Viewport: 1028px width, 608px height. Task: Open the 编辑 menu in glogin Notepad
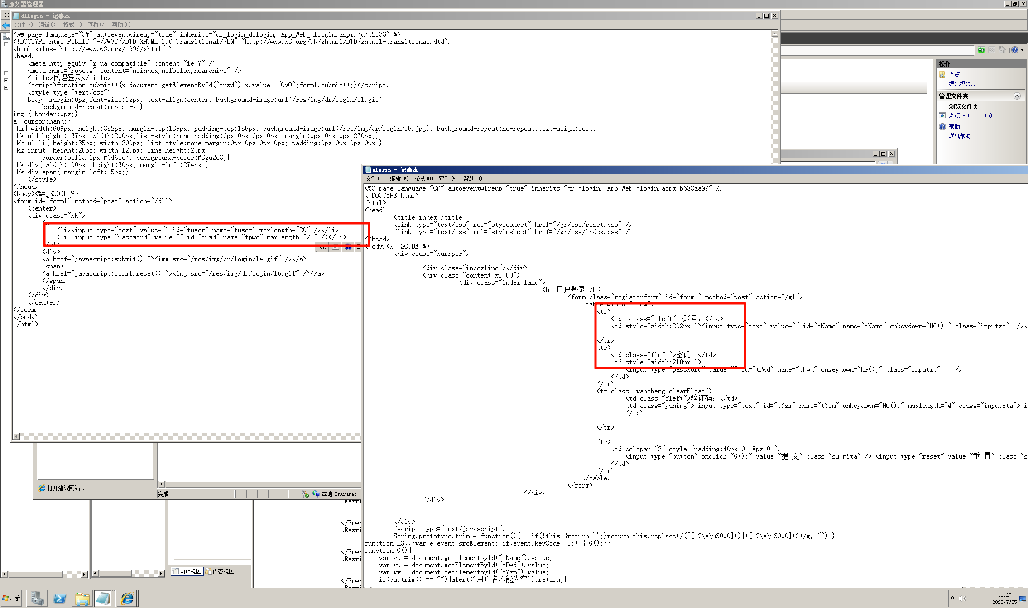399,178
